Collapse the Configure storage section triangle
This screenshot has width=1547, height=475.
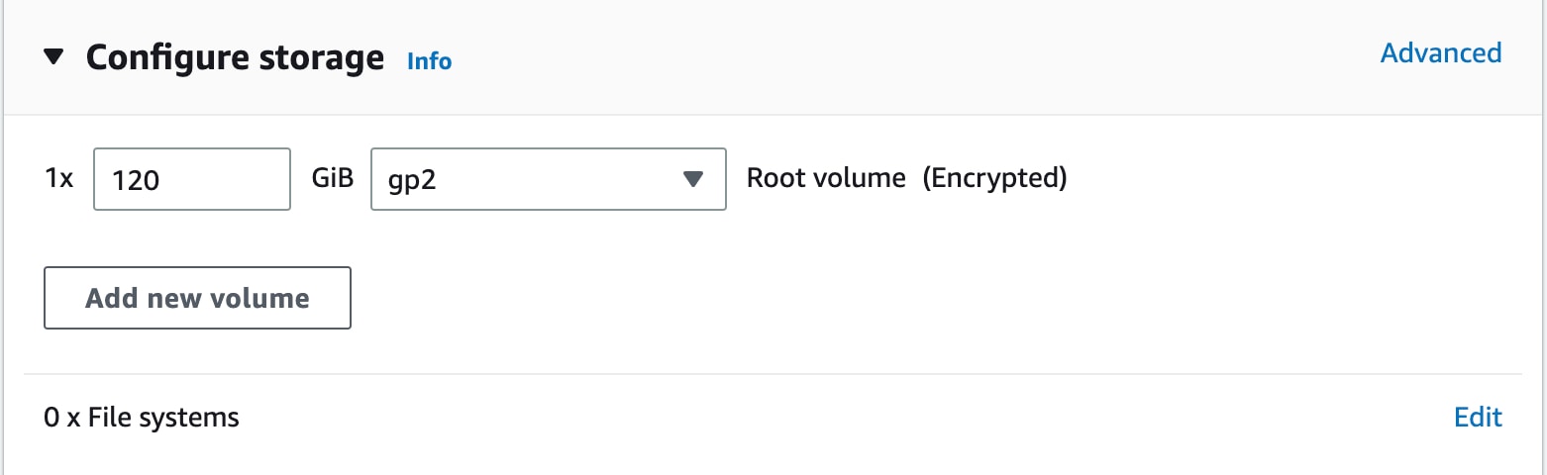click(x=54, y=57)
